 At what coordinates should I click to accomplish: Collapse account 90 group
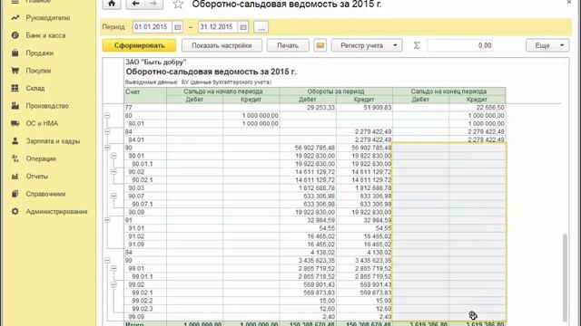[x=107, y=148]
